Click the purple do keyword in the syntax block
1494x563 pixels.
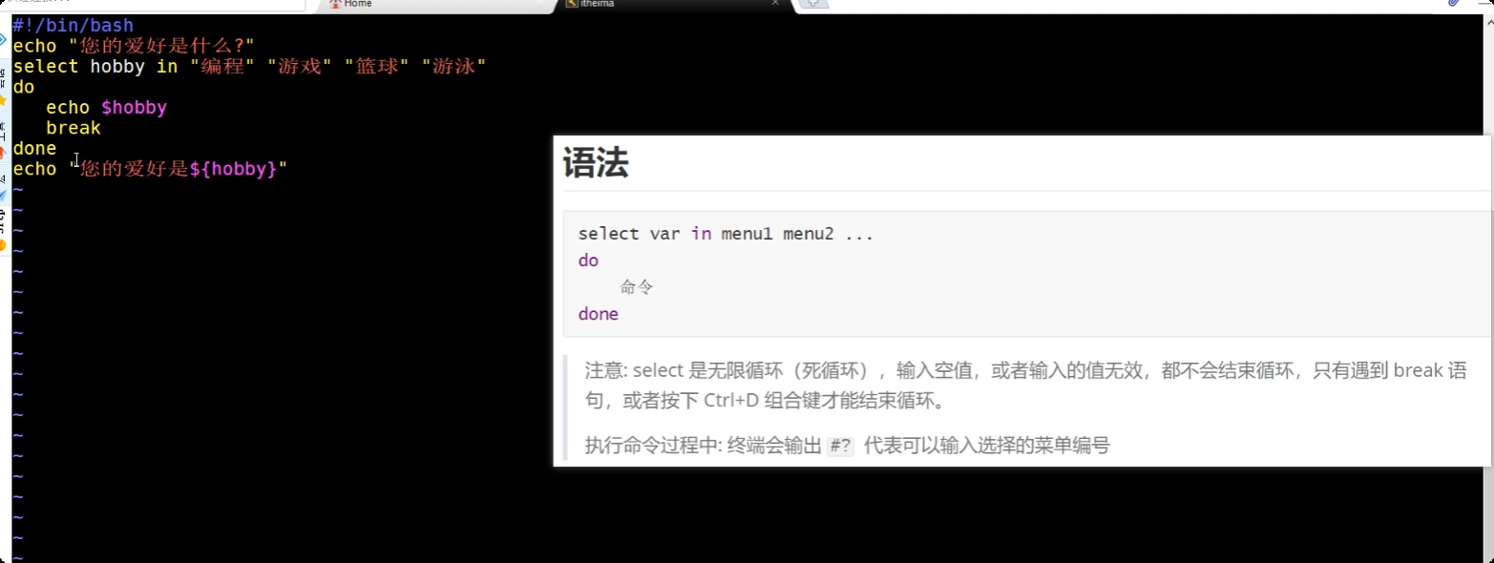[x=588, y=261]
